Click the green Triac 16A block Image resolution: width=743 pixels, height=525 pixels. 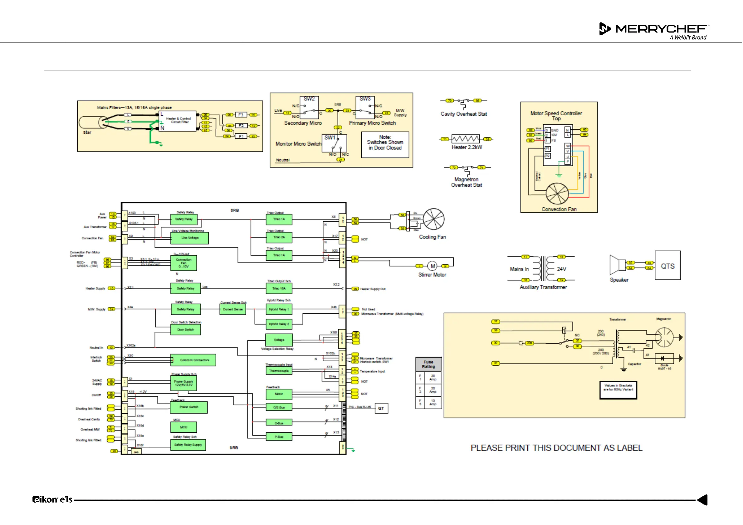279,289
